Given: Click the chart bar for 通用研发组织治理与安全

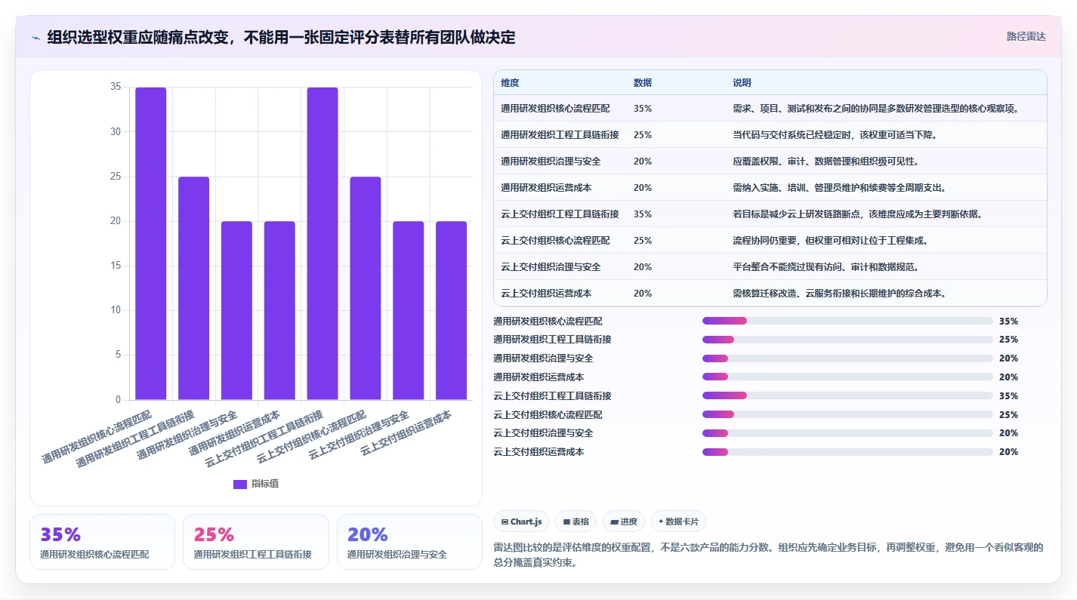Looking at the screenshot, I should tap(236, 310).
